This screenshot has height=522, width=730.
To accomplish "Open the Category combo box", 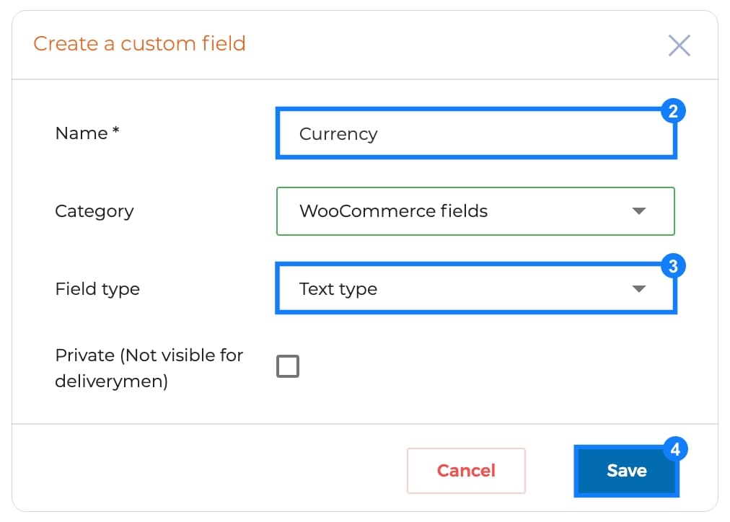I will click(x=475, y=211).
